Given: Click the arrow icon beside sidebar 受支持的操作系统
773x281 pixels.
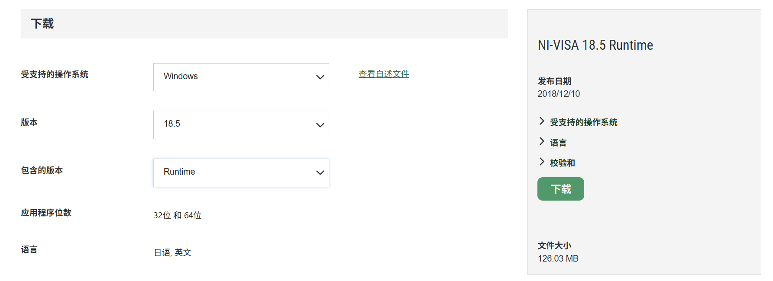Looking at the screenshot, I should coord(542,121).
